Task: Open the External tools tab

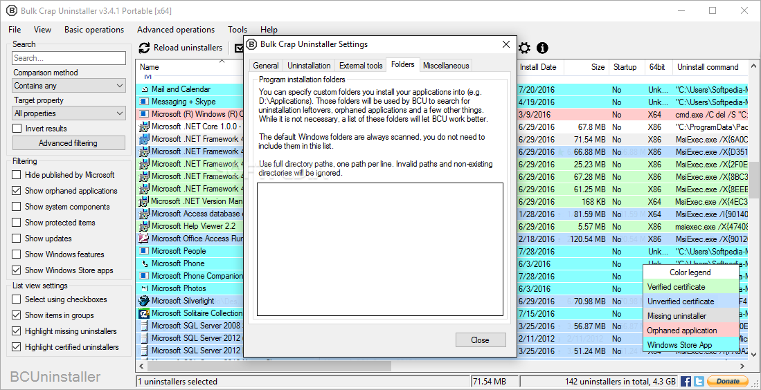Action: 361,66
